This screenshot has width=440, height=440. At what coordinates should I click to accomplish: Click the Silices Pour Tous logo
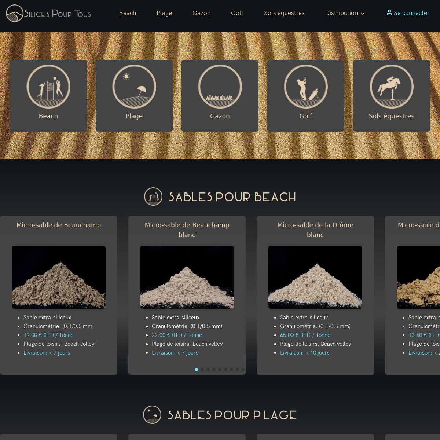[x=48, y=13]
